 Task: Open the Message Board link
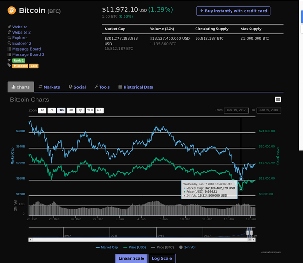point(27,49)
